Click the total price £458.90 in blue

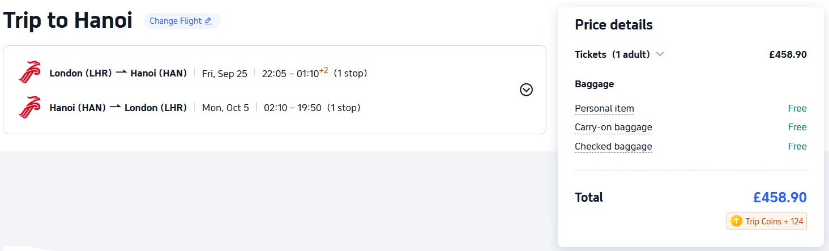click(x=779, y=197)
